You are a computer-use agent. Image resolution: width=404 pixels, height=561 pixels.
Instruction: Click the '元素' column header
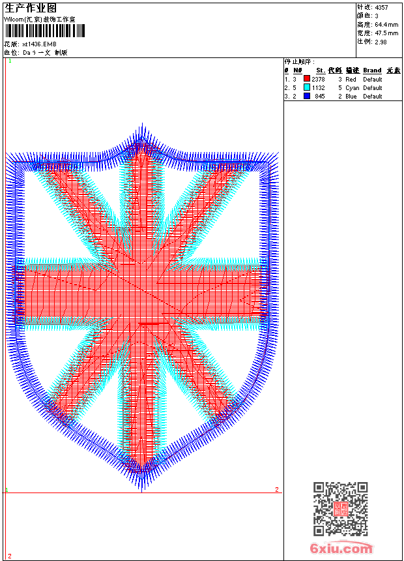(x=394, y=70)
